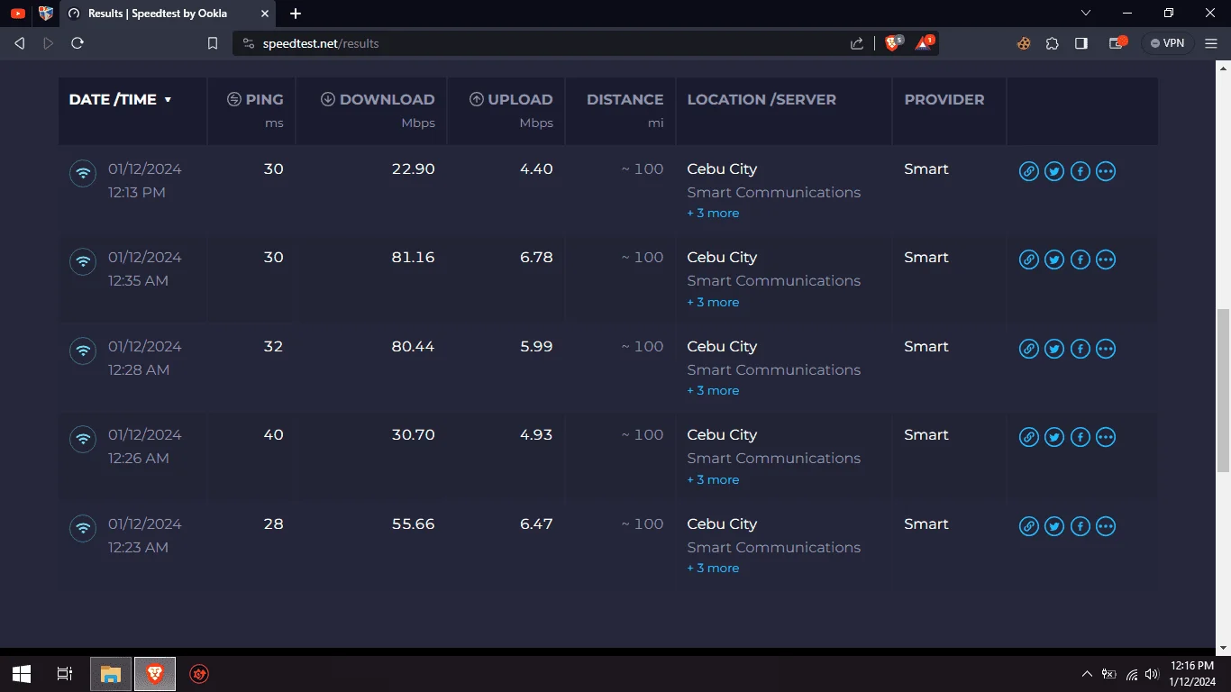The width and height of the screenshot is (1231, 692).
Task: Sort results by Ping column
Action: 255,99
